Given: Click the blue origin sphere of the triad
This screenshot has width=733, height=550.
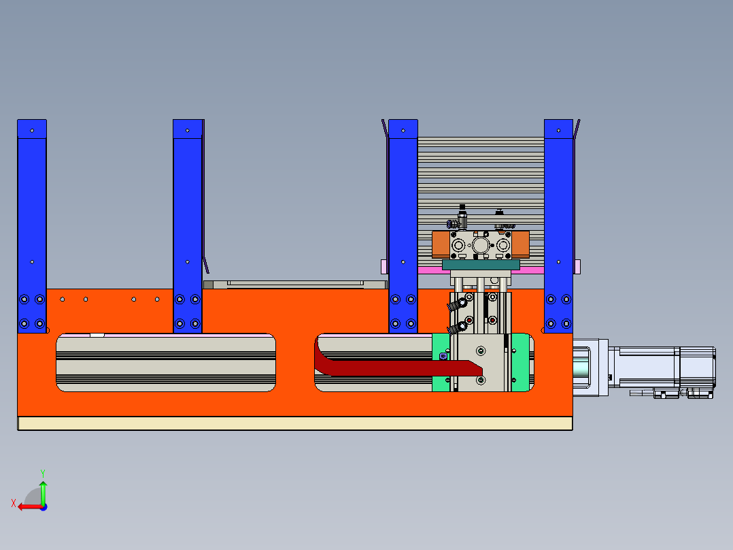Looking at the screenshot, I should [x=44, y=507].
